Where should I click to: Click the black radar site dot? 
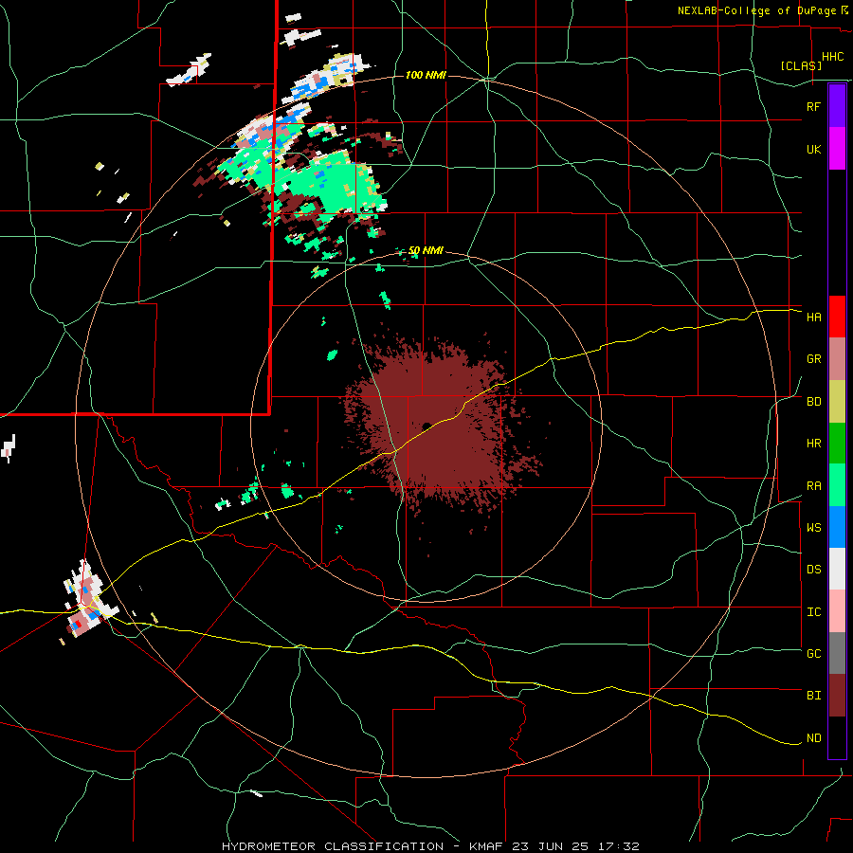[427, 426]
